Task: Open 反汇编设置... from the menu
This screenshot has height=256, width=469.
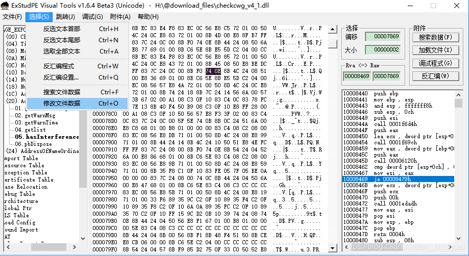Action: [x=78, y=78]
